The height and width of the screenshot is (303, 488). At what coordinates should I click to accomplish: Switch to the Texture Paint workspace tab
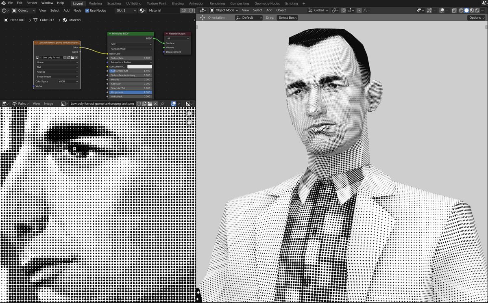157,3
